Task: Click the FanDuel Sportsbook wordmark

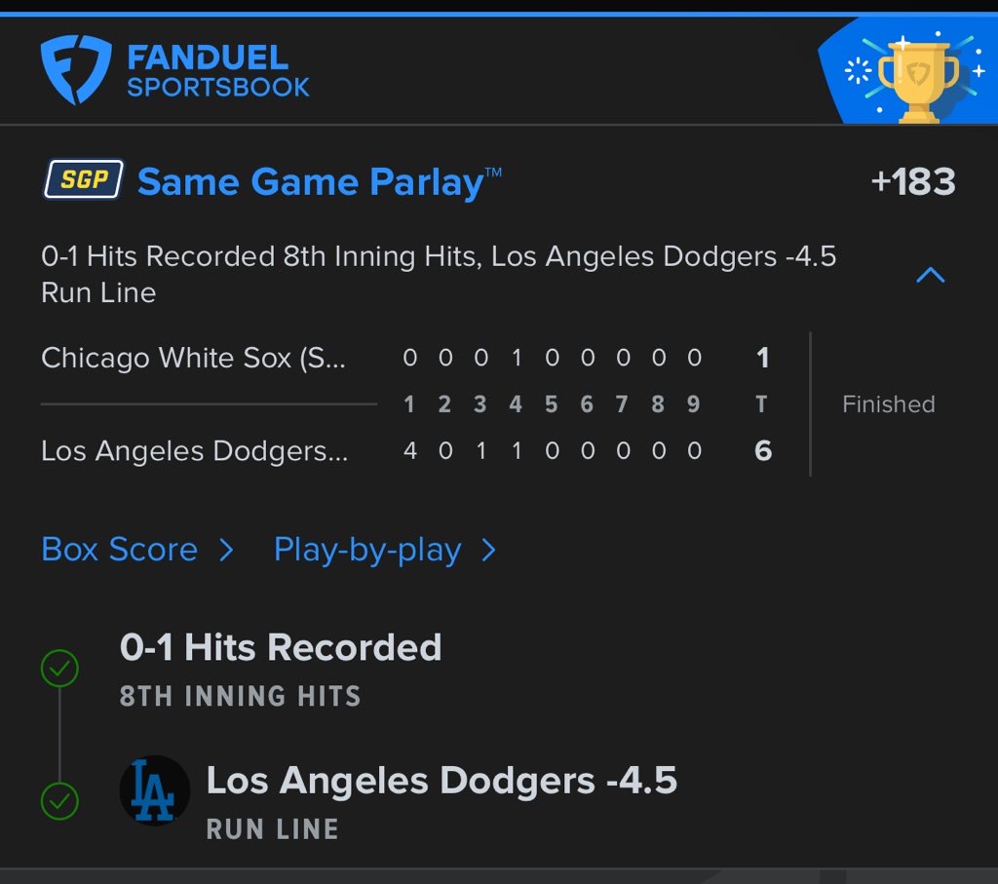Action: coord(218,71)
